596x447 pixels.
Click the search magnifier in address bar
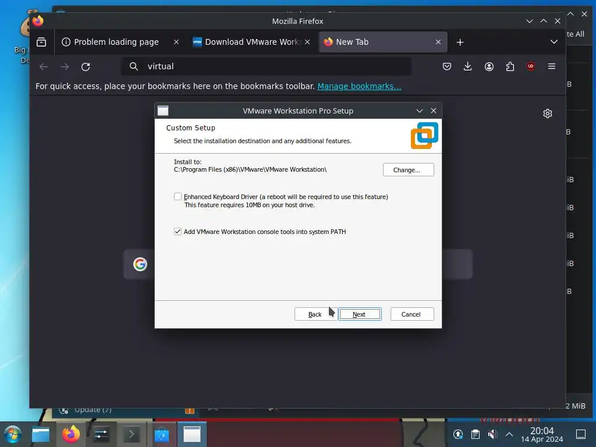(x=133, y=66)
